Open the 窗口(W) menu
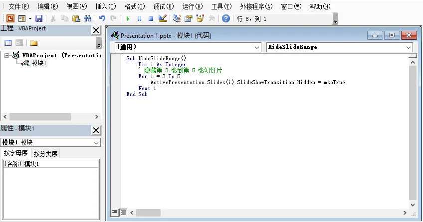 [x=291, y=6]
